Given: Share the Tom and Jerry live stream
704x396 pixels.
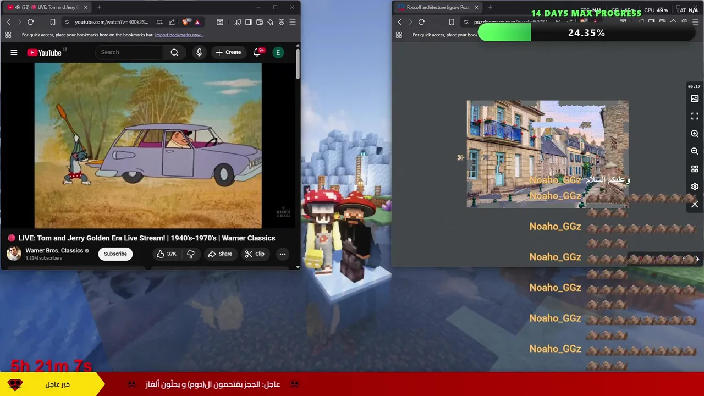Looking at the screenshot, I should pyautogui.click(x=220, y=254).
